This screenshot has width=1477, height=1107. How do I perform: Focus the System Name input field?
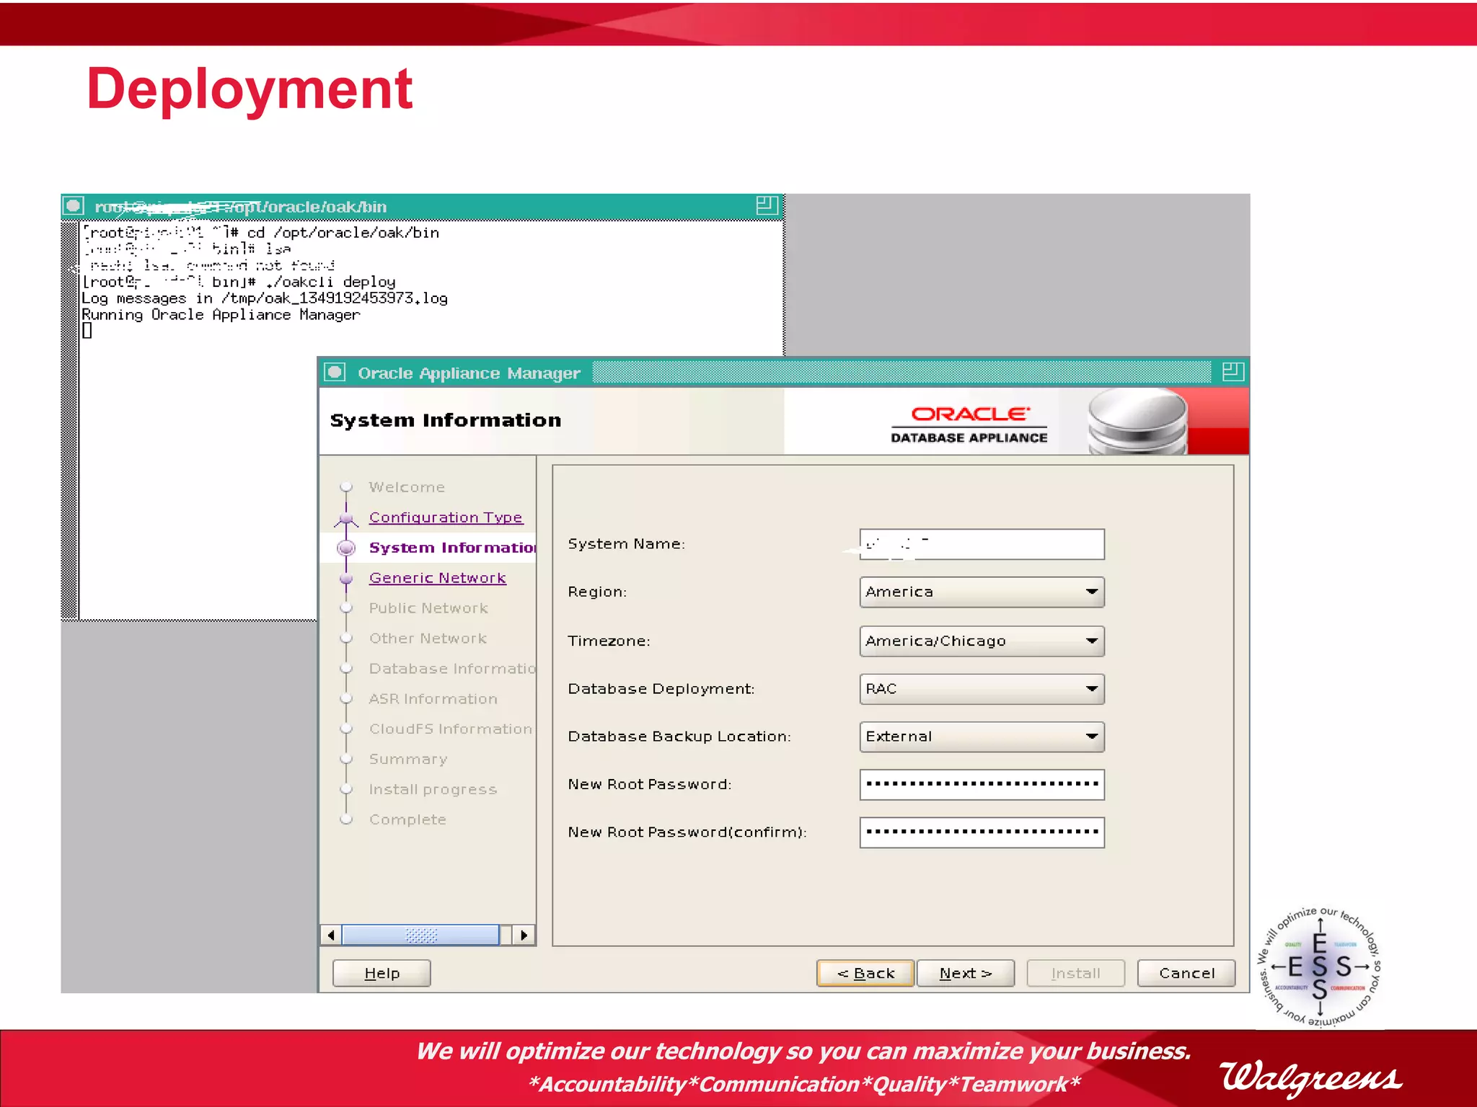[x=982, y=544]
